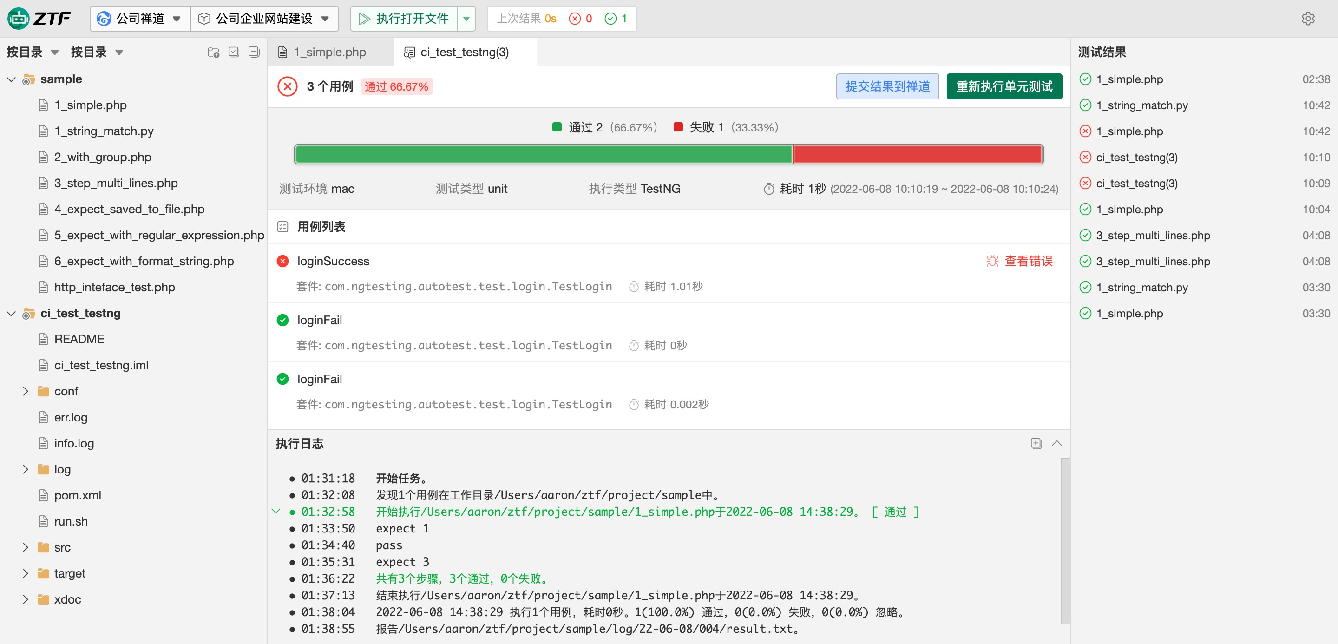Click the collapse-all icon above file tree

point(254,52)
